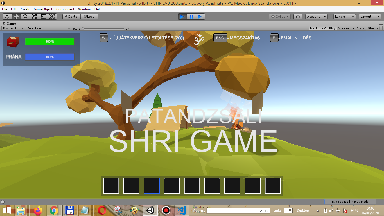Select the Rect Transform tool

coord(43,17)
